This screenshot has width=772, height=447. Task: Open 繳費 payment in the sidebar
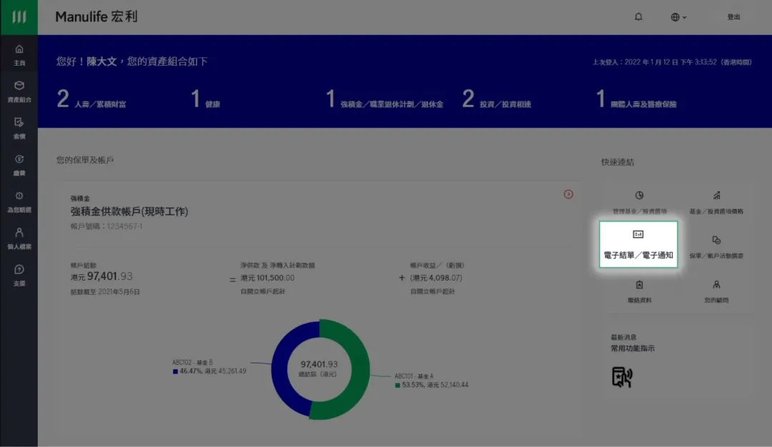pyautogui.click(x=19, y=165)
